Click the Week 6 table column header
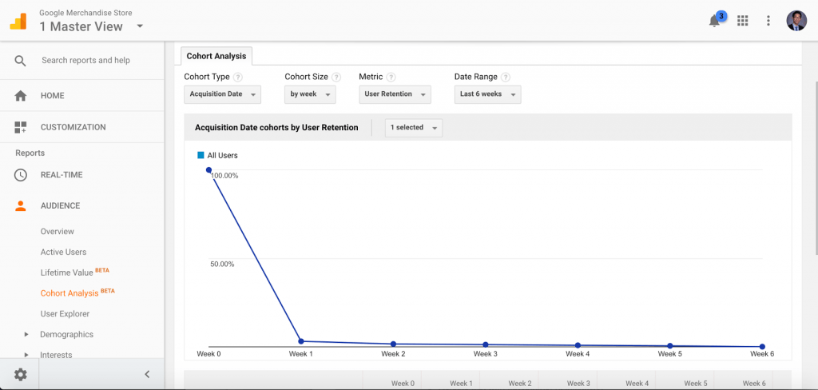Screen dimensions: 818x390 coord(754,384)
